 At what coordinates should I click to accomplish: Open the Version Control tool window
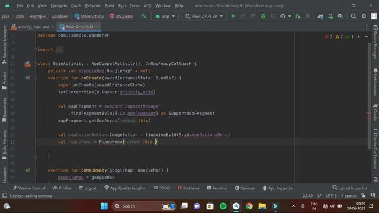(29, 188)
